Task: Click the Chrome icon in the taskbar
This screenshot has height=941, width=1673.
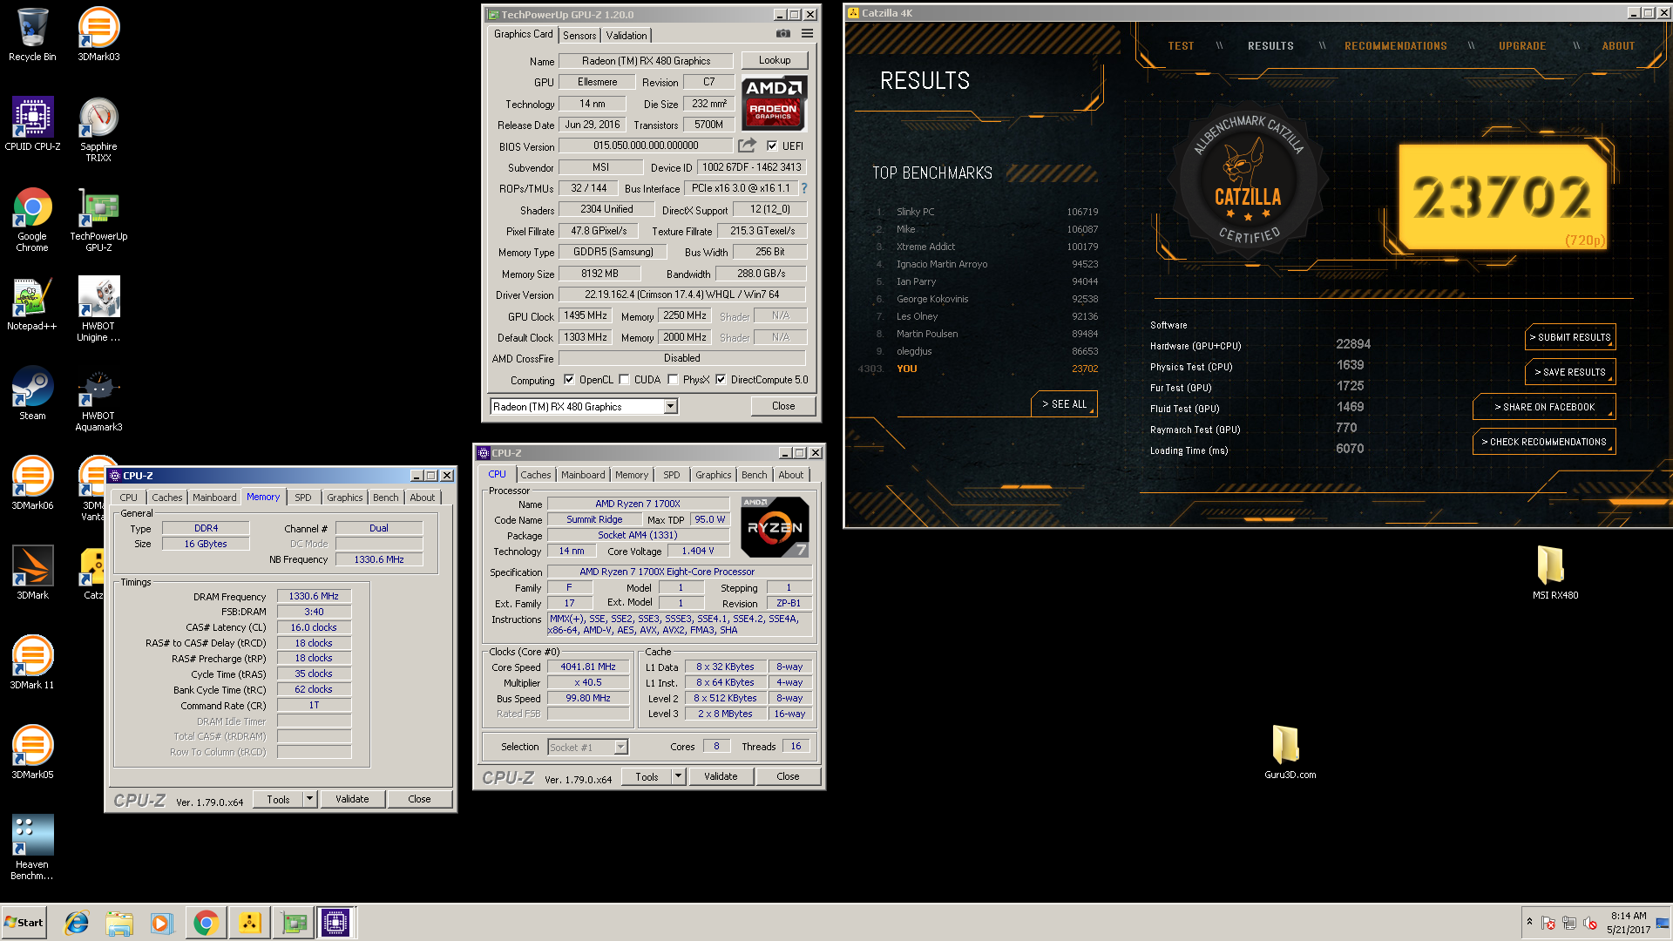Action: click(206, 923)
